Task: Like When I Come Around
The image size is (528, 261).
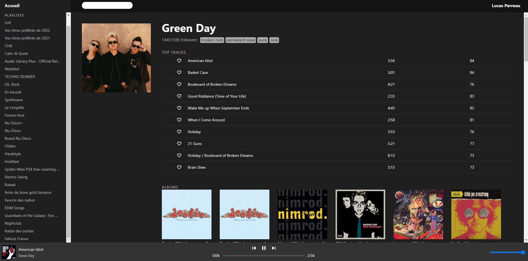Action: (x=179, y=120)
